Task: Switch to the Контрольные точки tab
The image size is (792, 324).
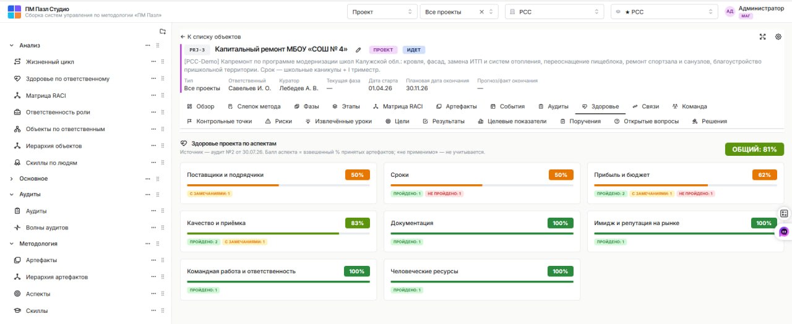Action: pos(219,121)
